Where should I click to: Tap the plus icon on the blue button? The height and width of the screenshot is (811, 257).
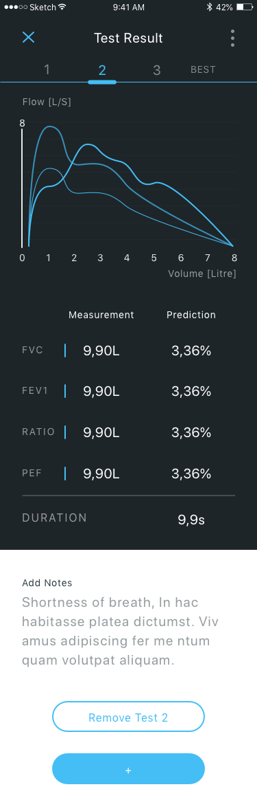[129, 770]
